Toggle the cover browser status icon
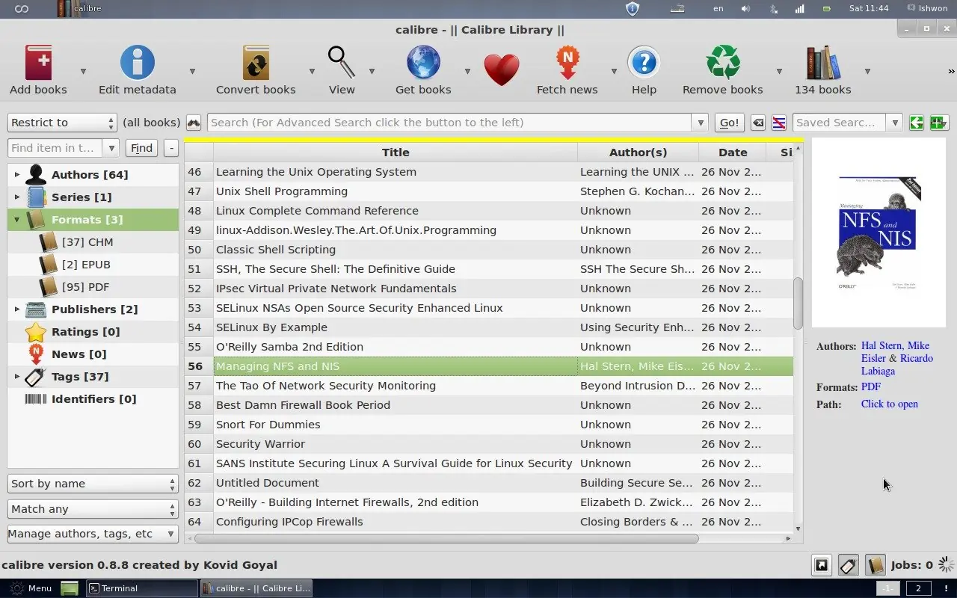The height and width of the screenshot is (598, 957). (x=822, y=565)
